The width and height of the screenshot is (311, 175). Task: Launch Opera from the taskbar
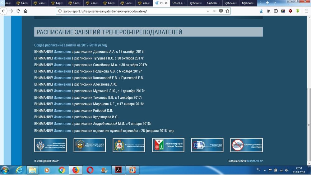point(90,170)
